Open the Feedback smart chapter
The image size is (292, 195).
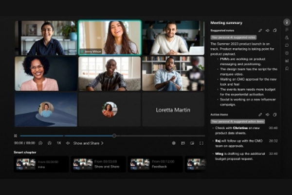pos(155,164)
